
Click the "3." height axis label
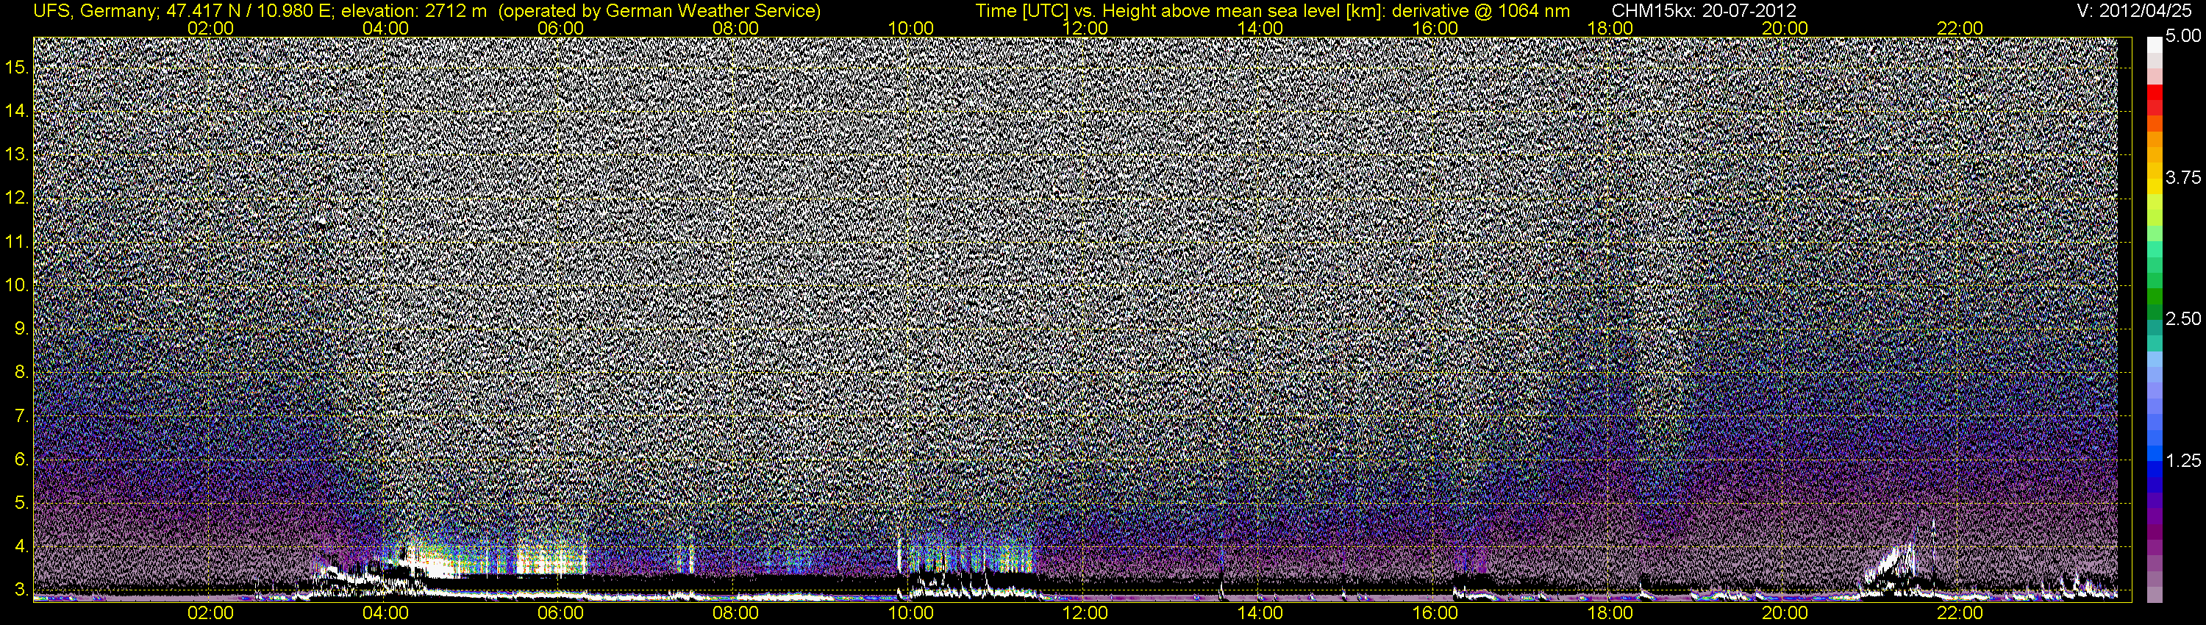pyautogui.click(x=22, y=590)
